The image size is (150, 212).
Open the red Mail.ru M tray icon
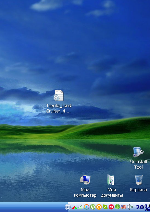[111, 207]
